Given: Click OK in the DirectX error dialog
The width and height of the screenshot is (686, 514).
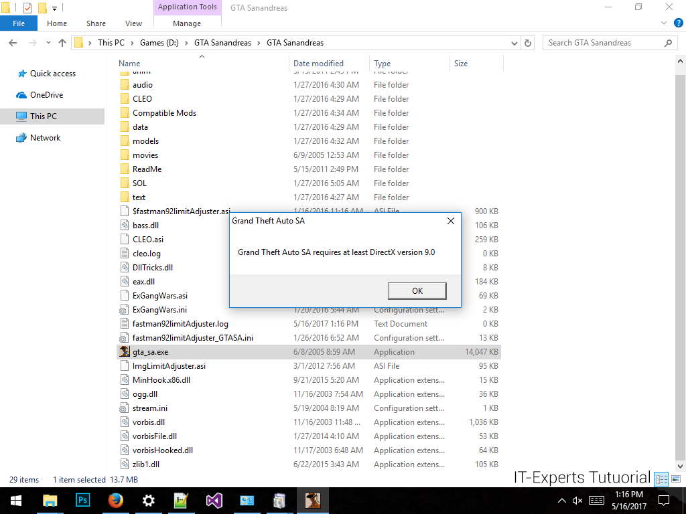Looking at the screenshot, I should [417, 290].
